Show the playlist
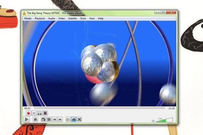The image size is (203, 135). tap(68, 119)
